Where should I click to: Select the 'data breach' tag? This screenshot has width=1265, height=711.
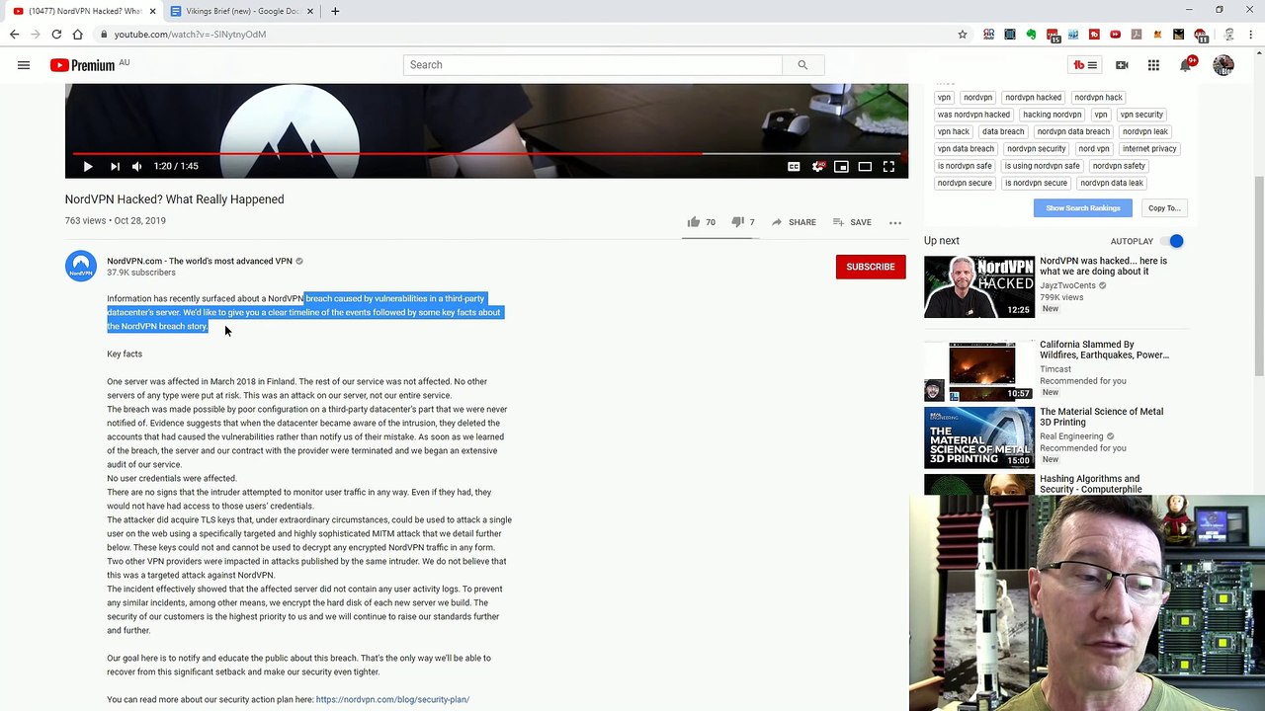pos(1003,131)
